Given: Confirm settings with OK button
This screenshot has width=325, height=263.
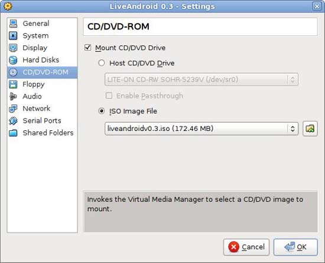Looking at the screenshot, I should pyautogui.click(x=295, y=247).
